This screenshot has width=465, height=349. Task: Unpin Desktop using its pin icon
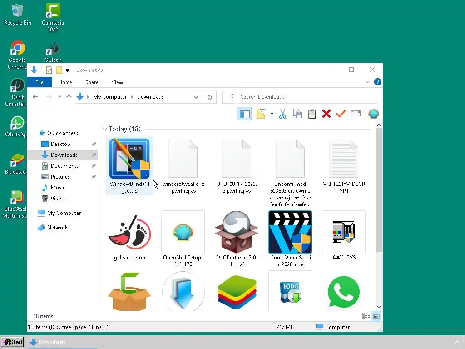tap(94, 144)
